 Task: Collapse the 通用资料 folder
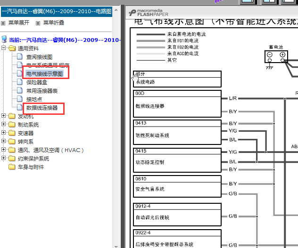(x=3, y=48)
